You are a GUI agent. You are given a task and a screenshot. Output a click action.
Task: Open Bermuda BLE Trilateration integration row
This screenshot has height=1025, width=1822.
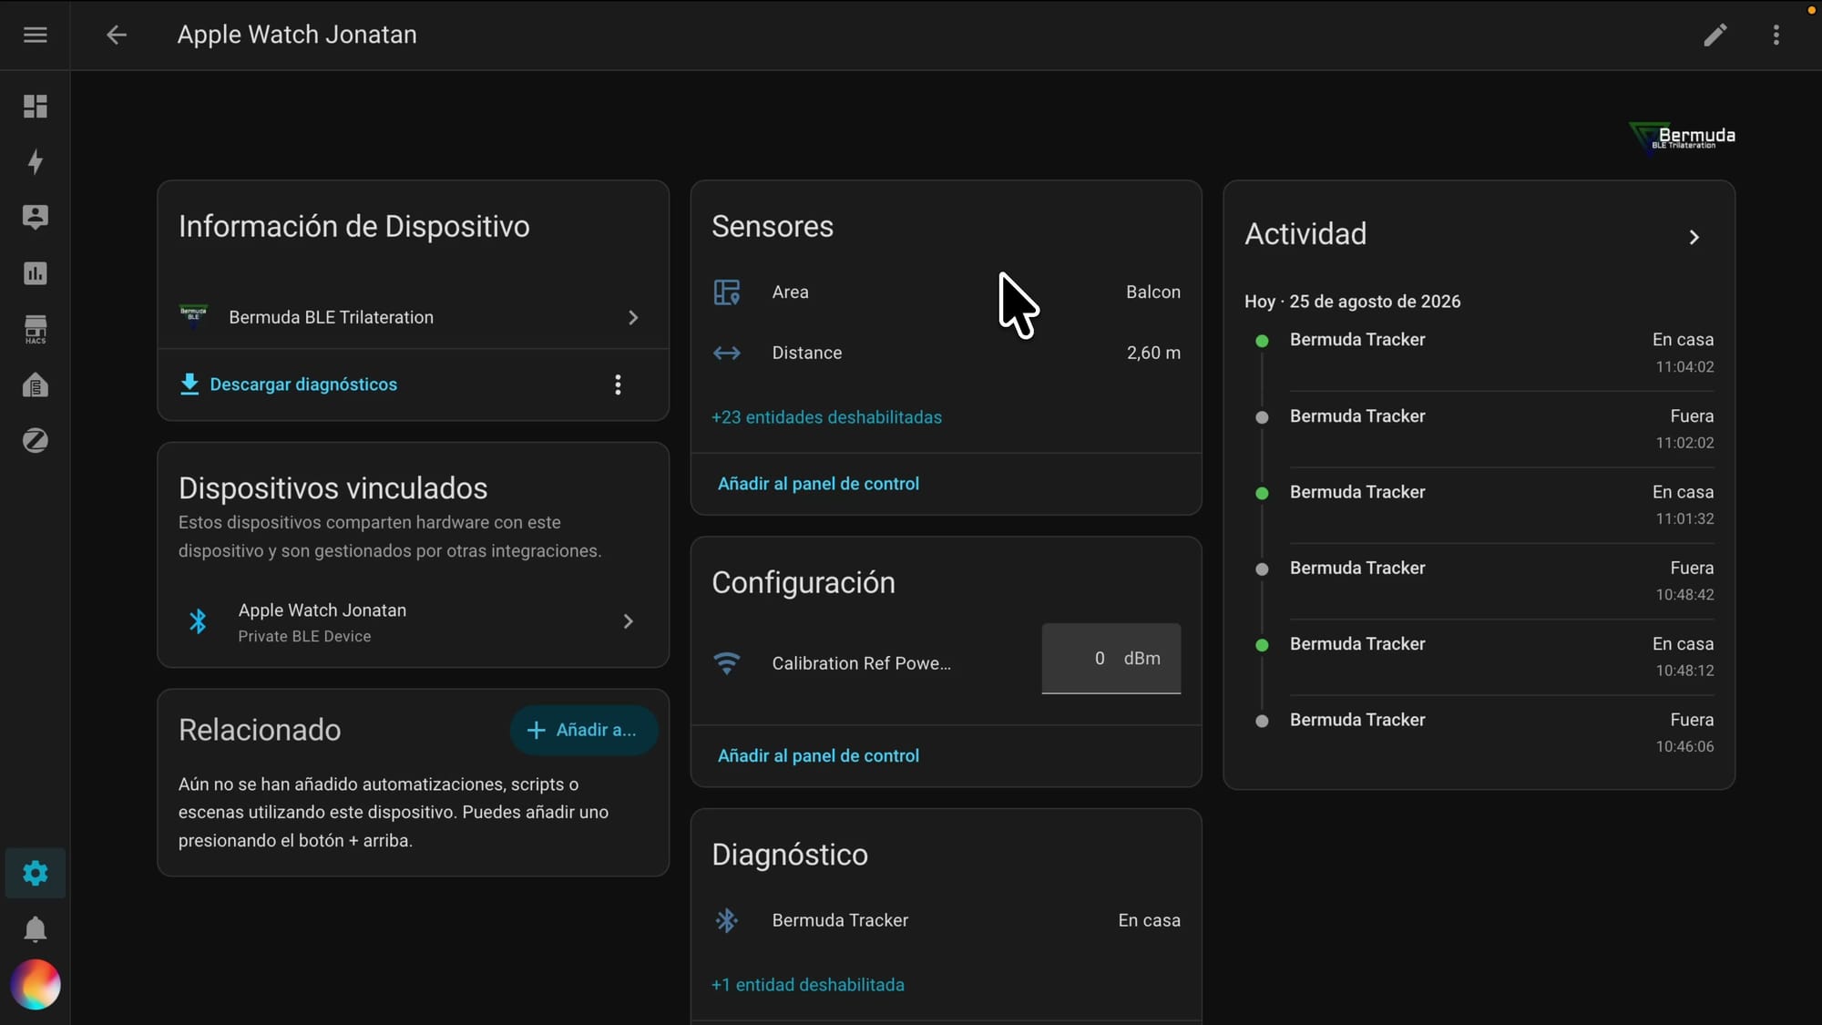[413, 317]
